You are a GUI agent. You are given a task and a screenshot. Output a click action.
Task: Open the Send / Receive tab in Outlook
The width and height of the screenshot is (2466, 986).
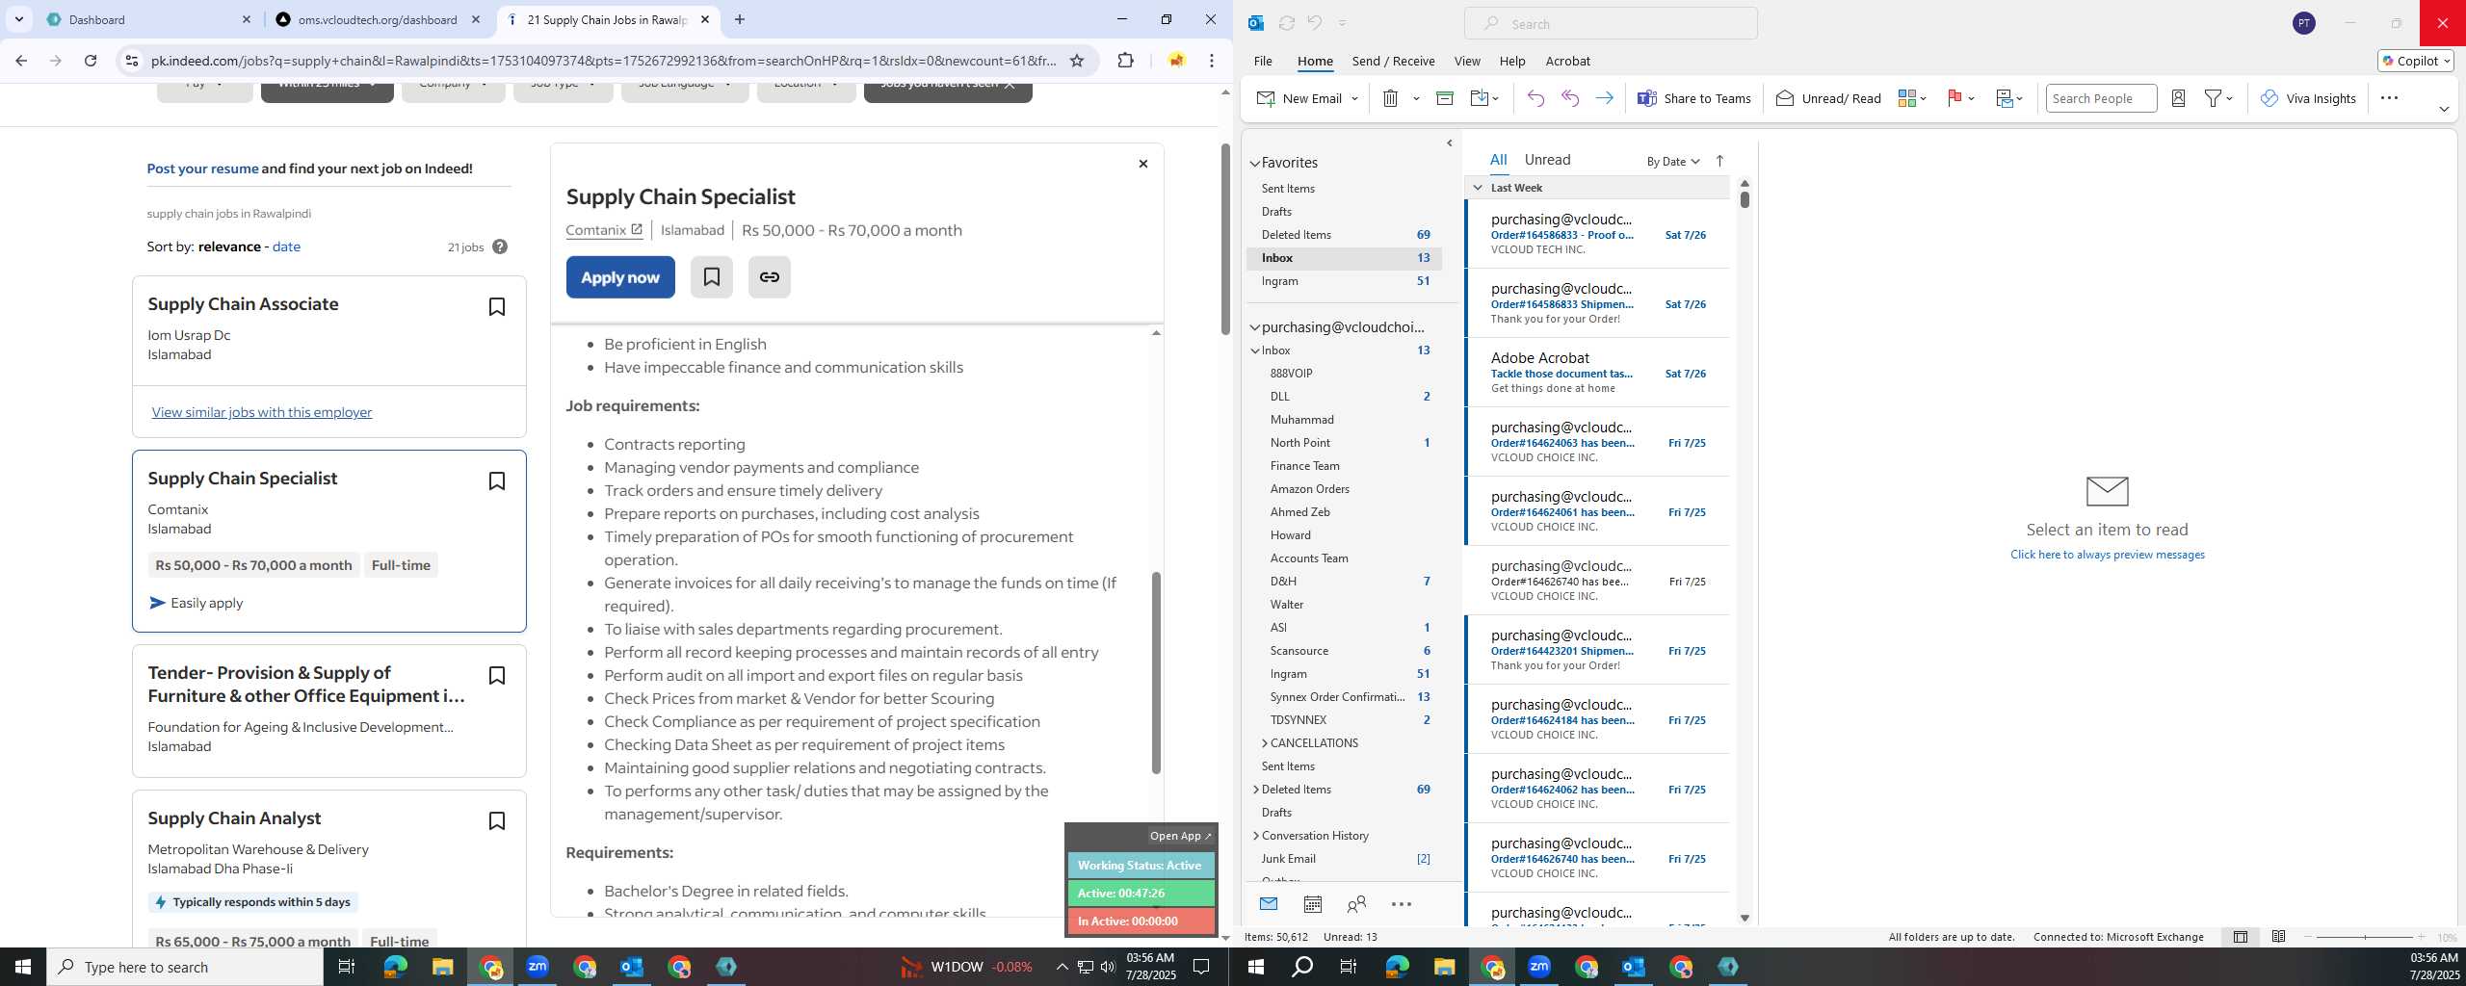[x=1393, y=61]
